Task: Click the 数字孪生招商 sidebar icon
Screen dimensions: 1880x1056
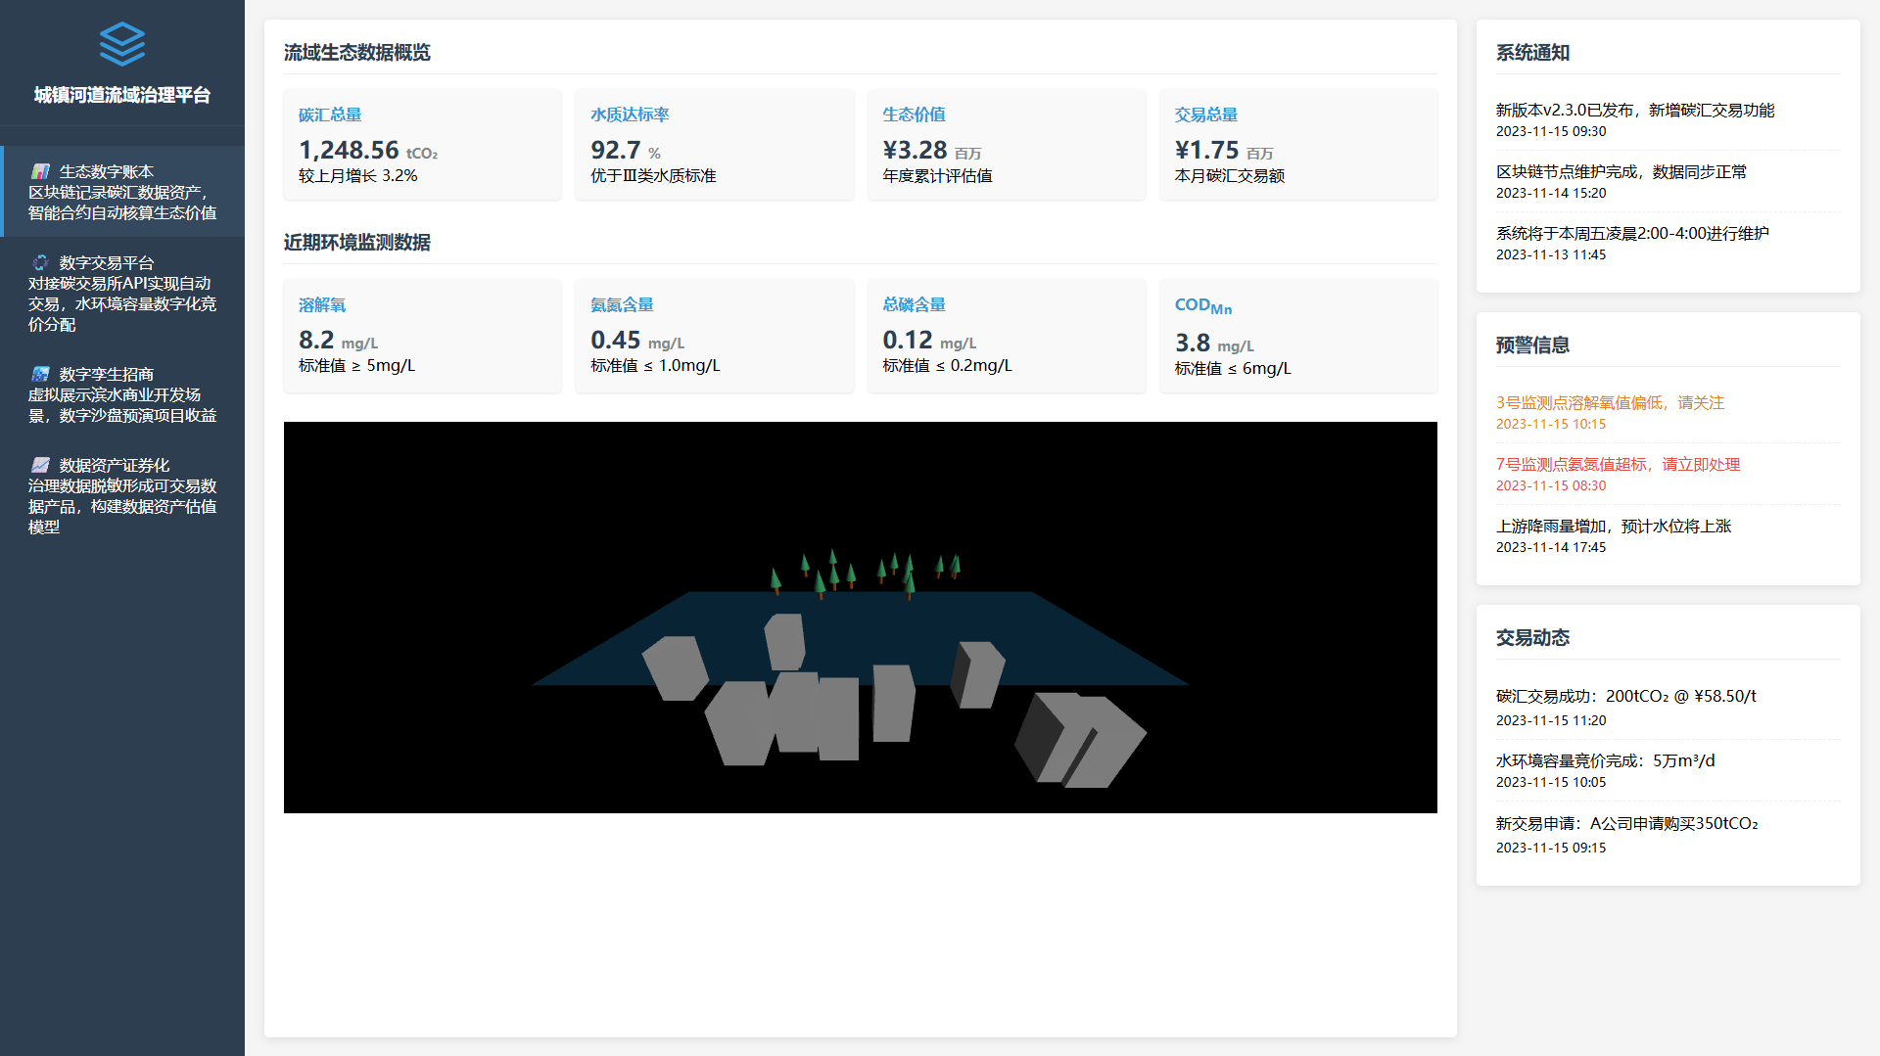Action: (40, 374)
